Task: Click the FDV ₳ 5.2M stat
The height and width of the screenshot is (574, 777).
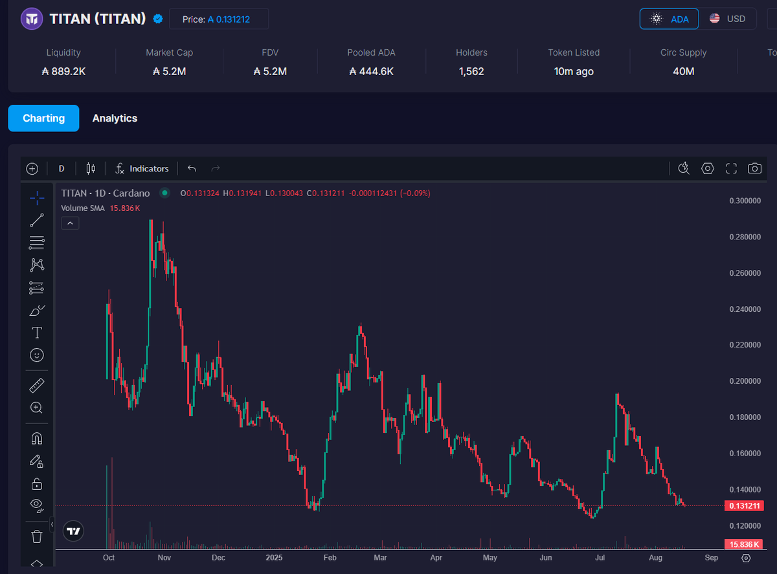Action: pos(270,62)
